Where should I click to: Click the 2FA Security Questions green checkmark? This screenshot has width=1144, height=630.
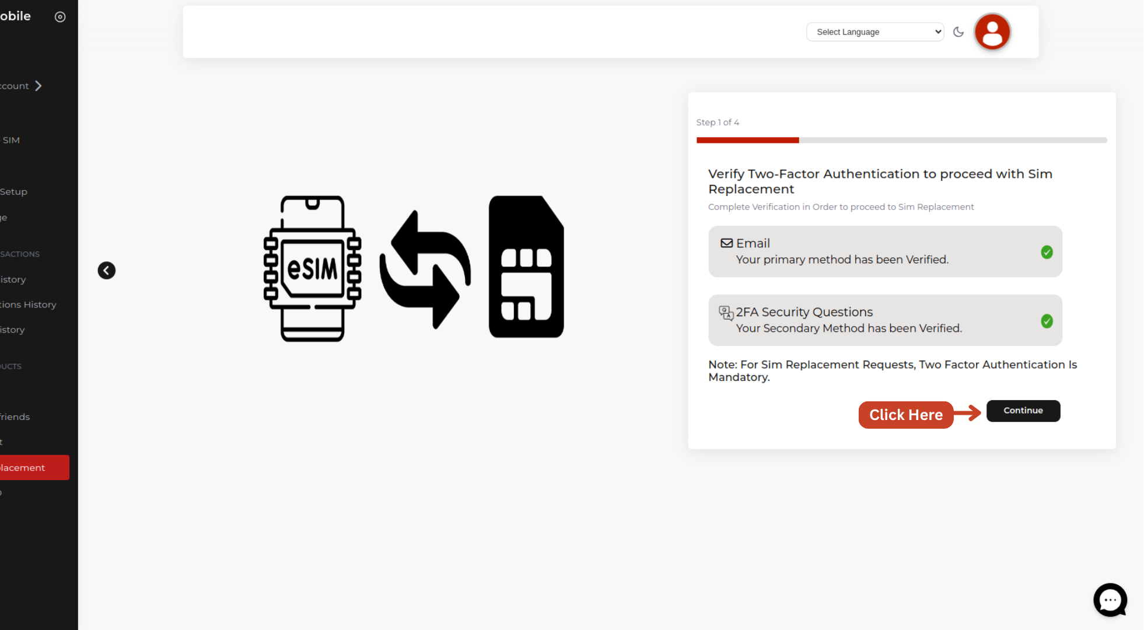point(1047,321)
